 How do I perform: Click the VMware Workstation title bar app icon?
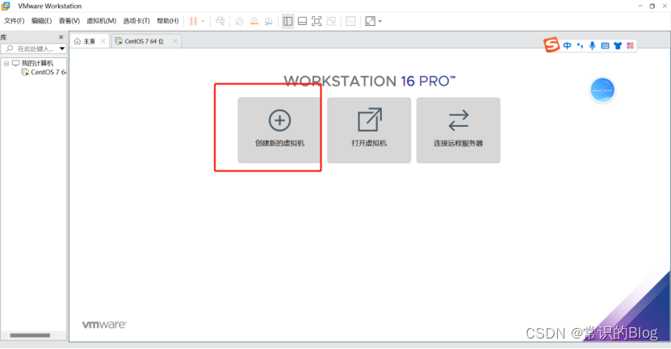point(6,6)
